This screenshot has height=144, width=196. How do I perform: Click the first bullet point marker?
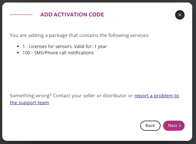click(19, 46)
